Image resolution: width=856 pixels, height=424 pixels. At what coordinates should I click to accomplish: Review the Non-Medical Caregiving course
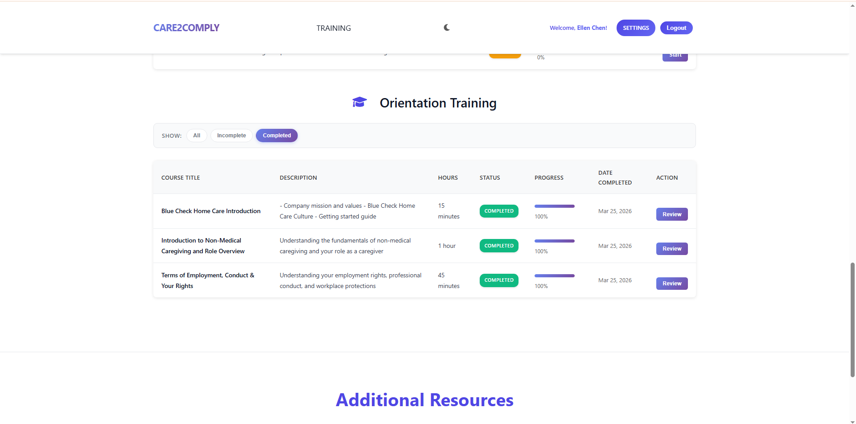671,248
